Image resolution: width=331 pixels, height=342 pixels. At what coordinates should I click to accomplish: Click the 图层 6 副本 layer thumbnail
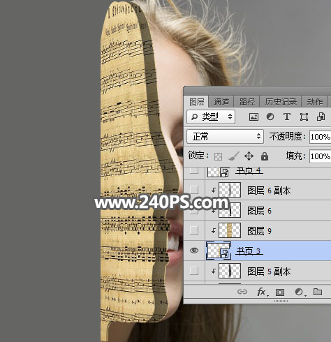[230, 190]
